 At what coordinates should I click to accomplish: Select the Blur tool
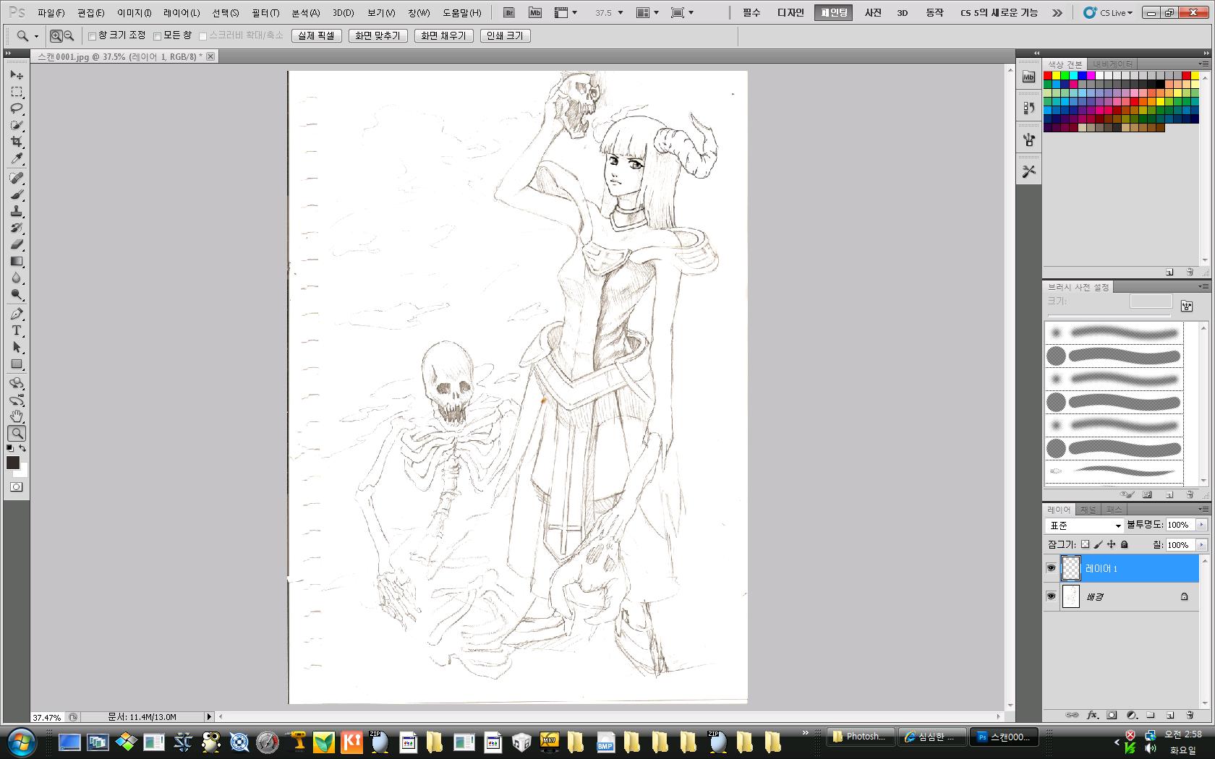coord(17,278)
